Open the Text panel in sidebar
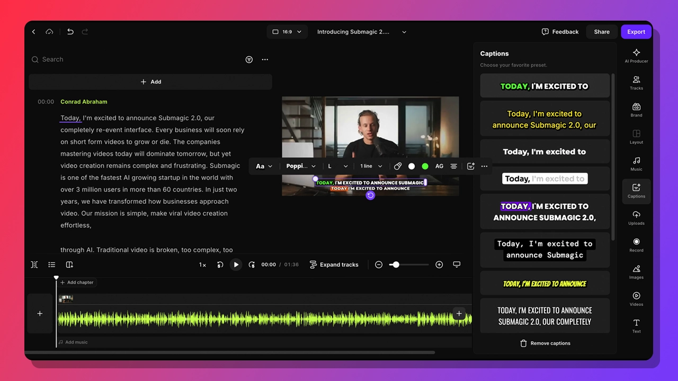 [x=636, y=326]
